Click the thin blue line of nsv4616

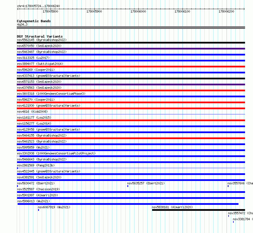[x=131, y=114]
